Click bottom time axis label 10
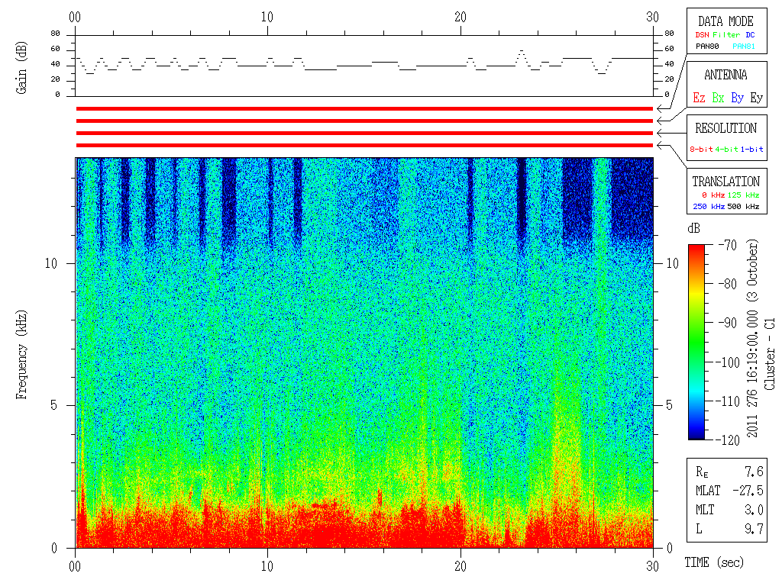This screenshot has width=782, height=586. [x=267, y=566]
